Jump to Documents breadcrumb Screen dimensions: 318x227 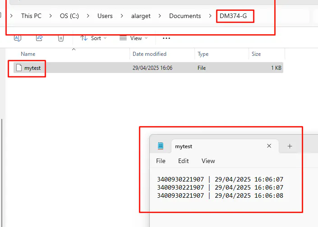tap(185, 16)
